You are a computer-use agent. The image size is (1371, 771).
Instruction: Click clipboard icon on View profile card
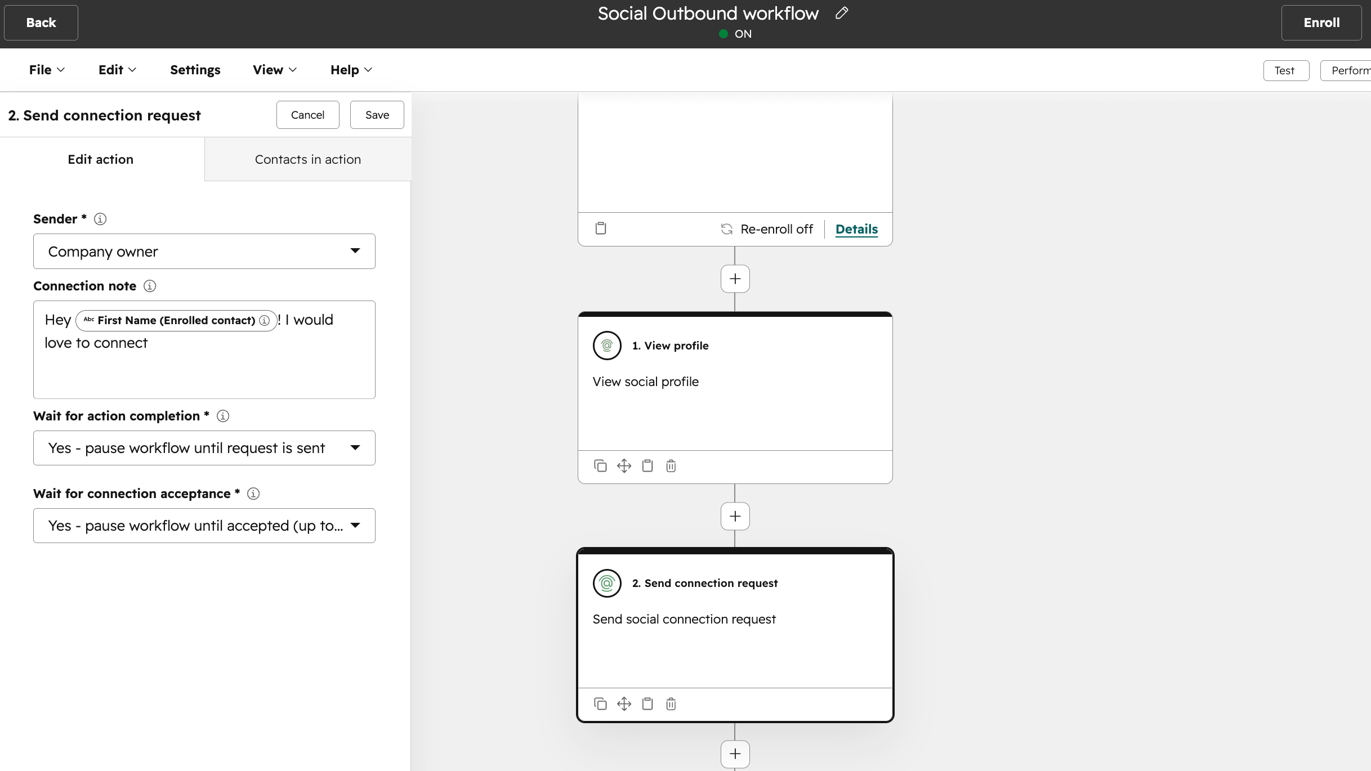pos(647,466)
